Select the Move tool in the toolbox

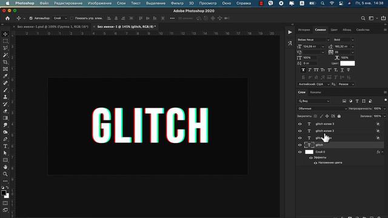pos(5,34)
